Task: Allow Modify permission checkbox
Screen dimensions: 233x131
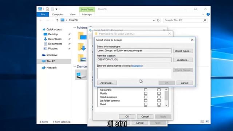Action: (146, 94)
